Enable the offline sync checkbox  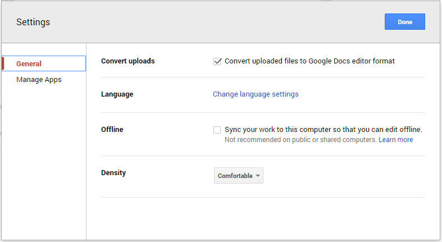pos(217,130)
